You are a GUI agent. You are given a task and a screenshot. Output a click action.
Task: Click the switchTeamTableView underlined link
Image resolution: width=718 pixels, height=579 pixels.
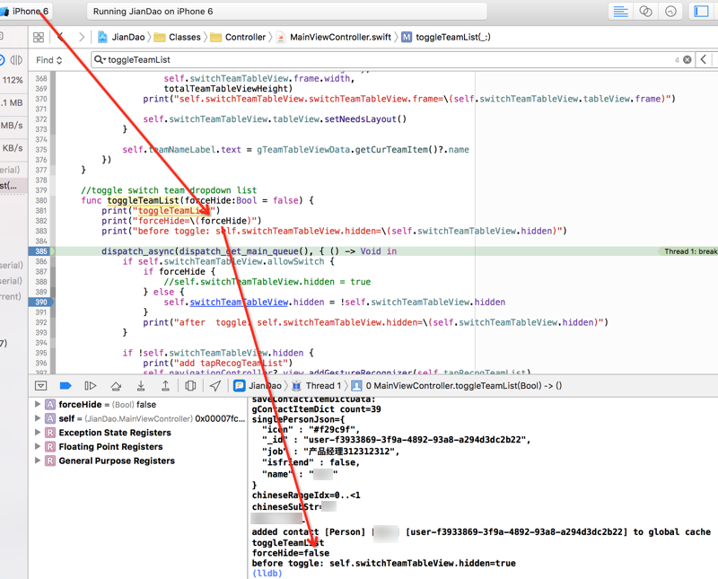[239, 302]
